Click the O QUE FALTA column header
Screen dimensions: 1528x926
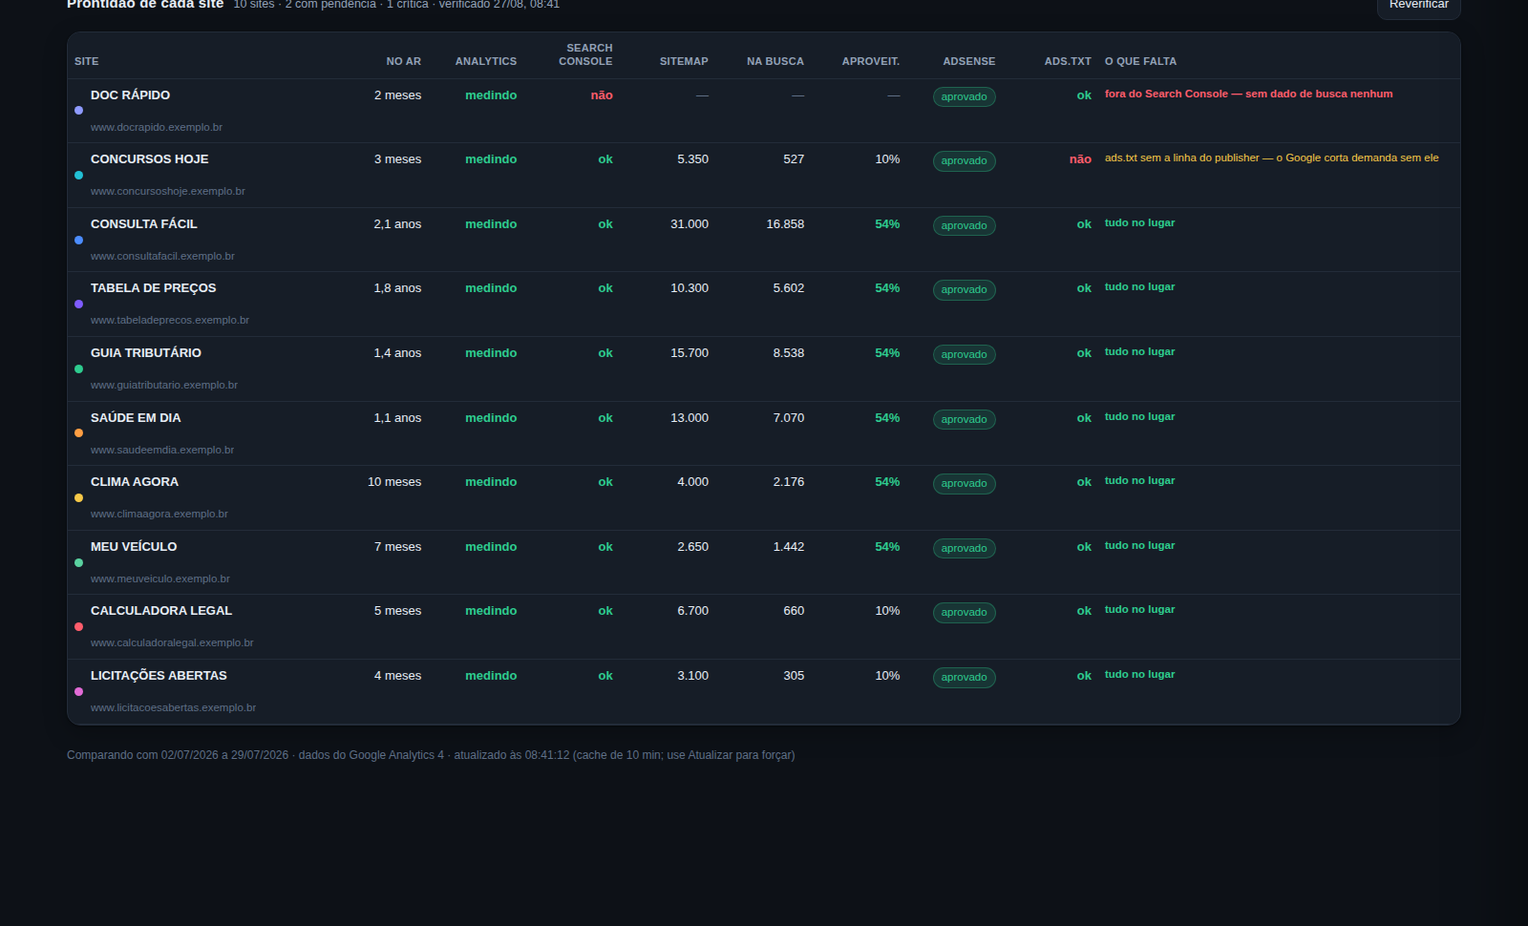pos(1140,61)
